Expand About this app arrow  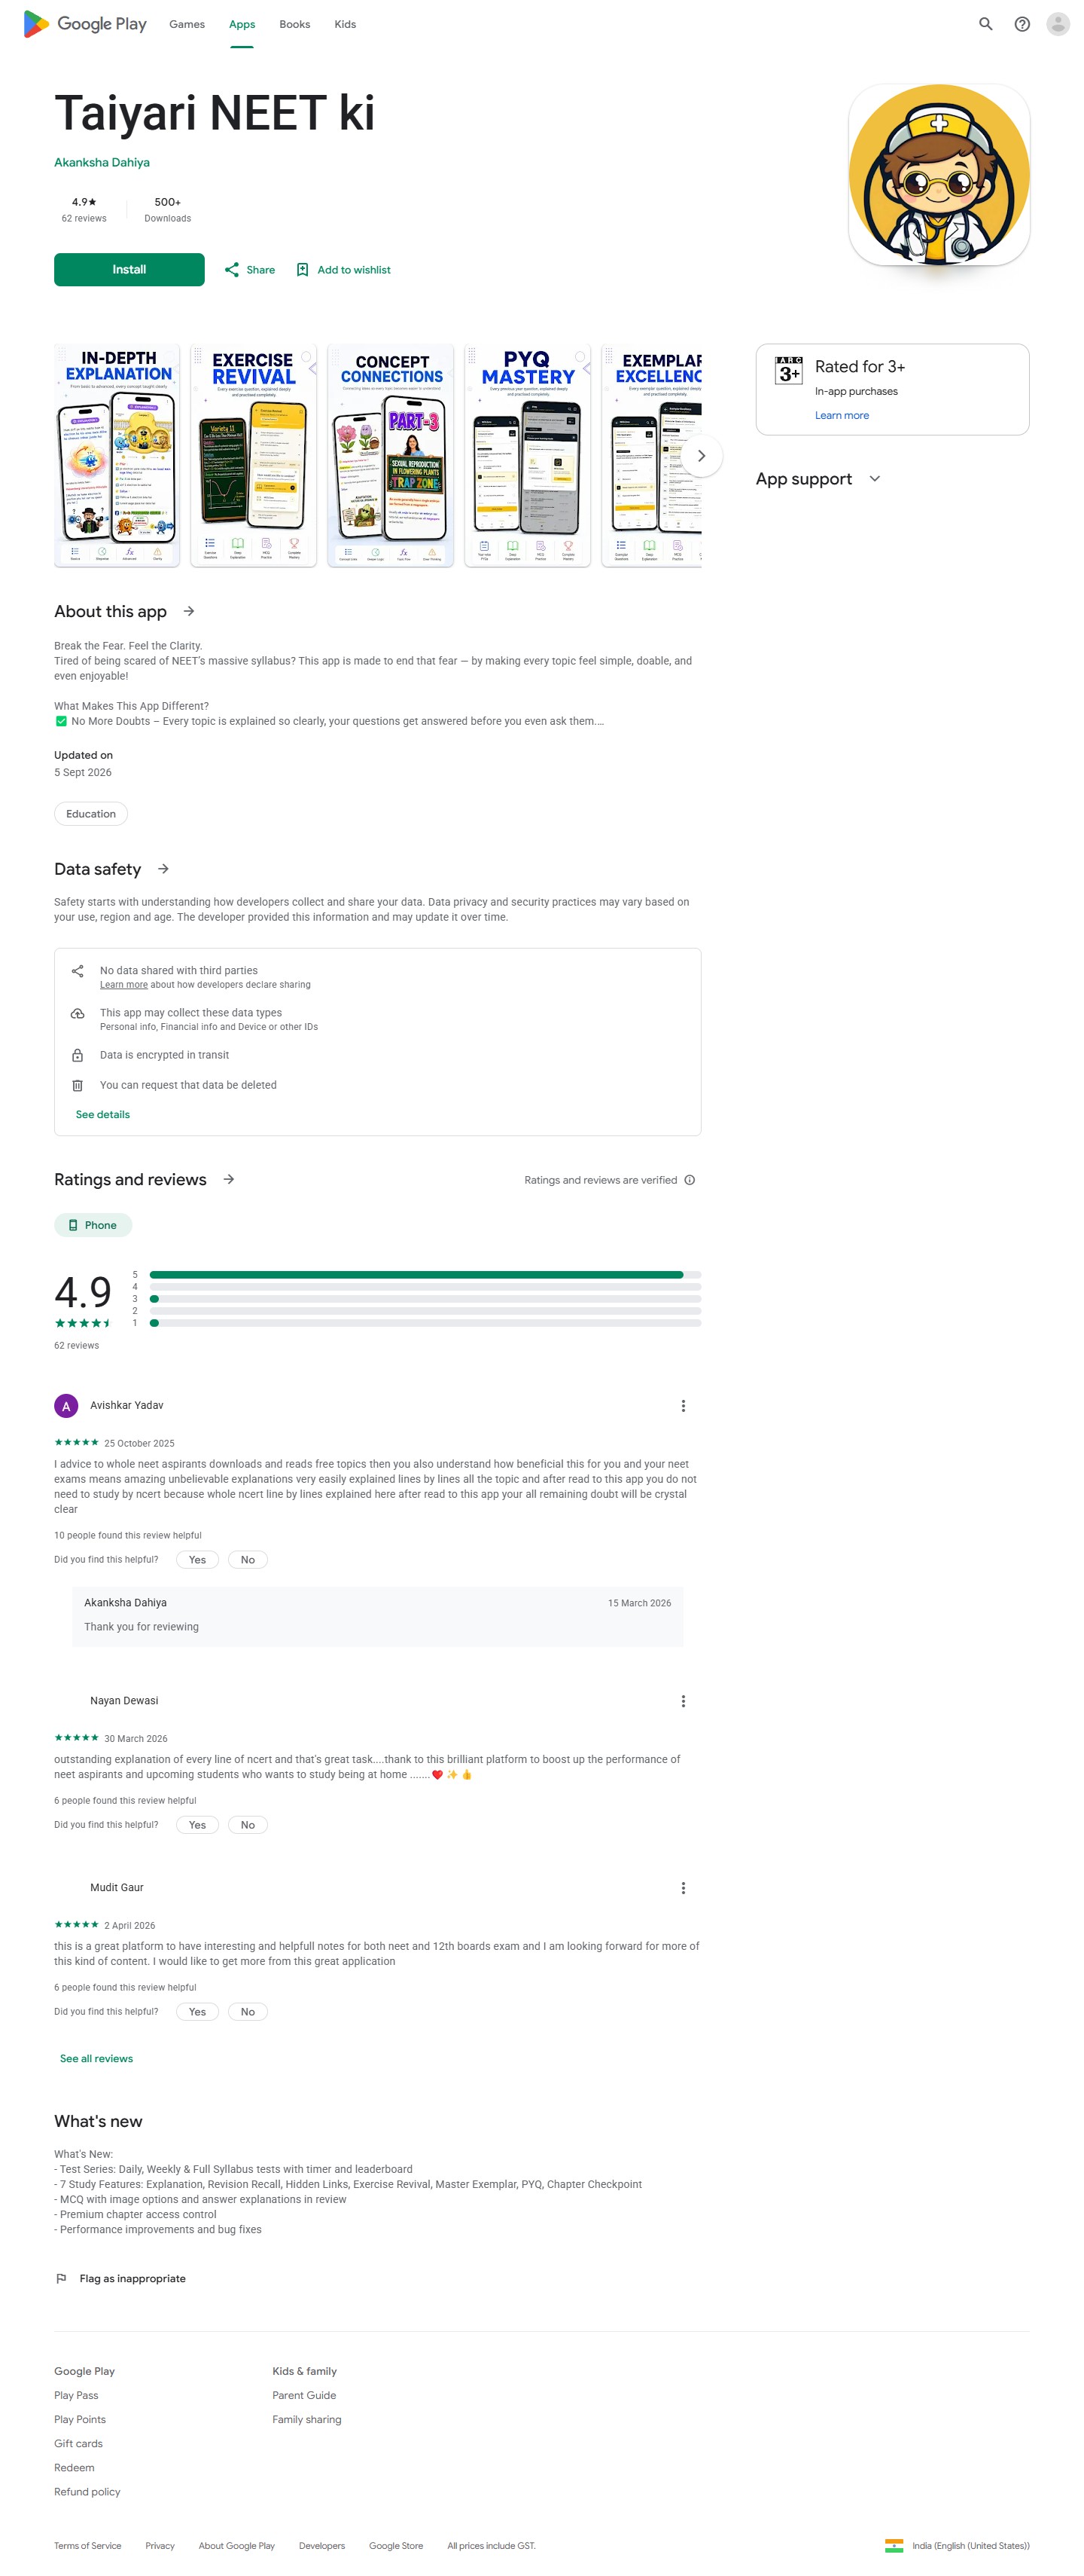(189, 611)
